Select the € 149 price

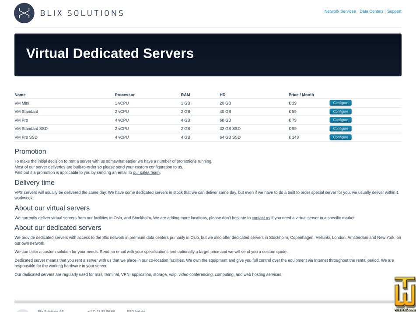(294, 137)
